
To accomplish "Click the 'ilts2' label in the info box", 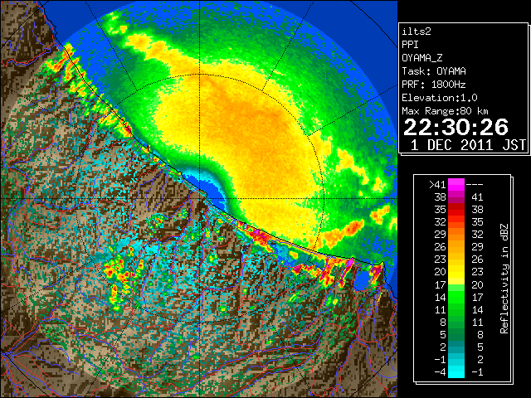I will (417, 32).
